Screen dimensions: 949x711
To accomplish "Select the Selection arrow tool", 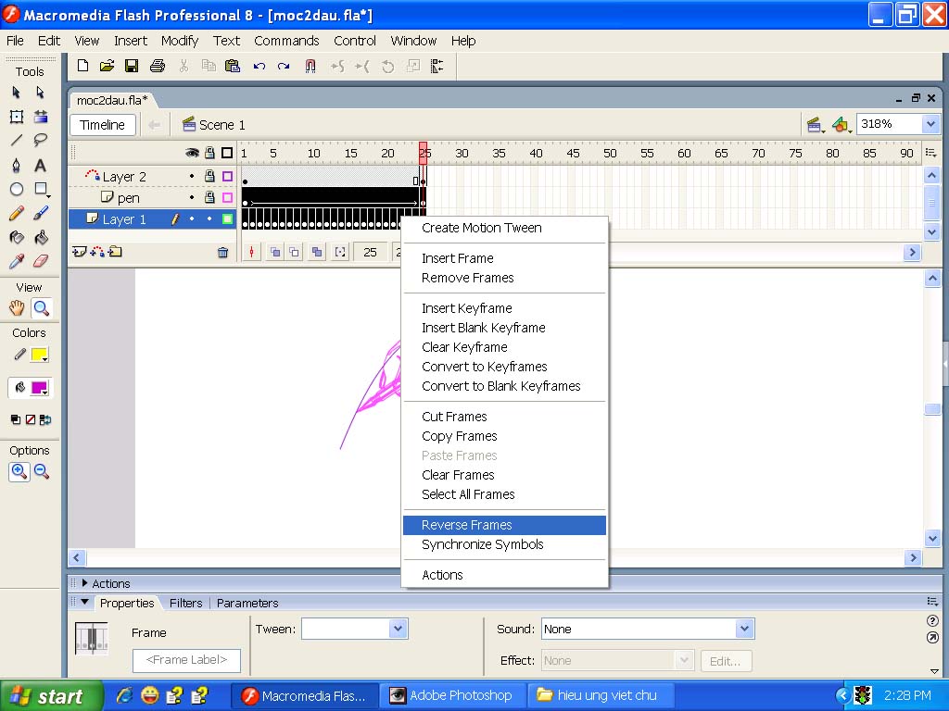I will 17,93.
